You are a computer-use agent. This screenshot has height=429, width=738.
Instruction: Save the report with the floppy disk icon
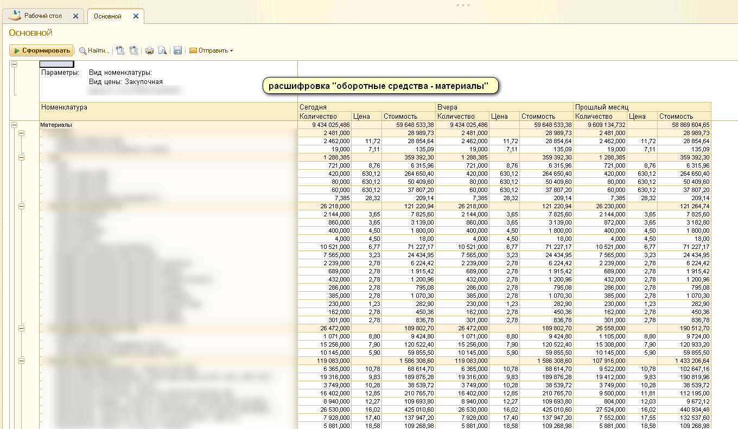(177, 51)
